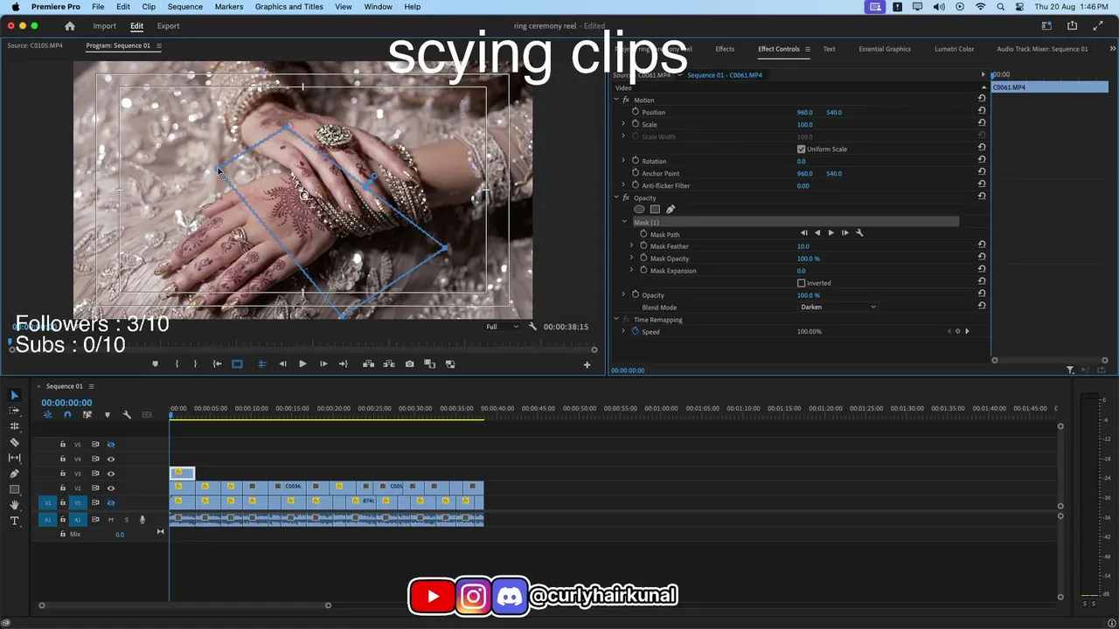
Task: Select the Pen tool in the tools panel
Action: coord(14,473)
